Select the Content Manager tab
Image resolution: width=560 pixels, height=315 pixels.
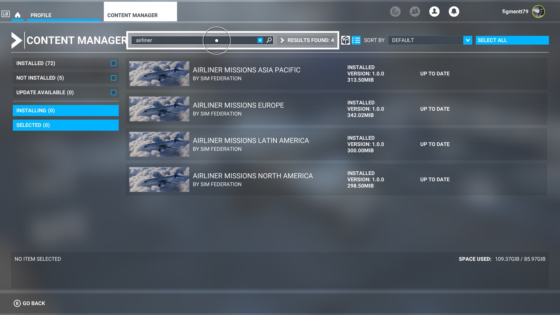pyautogui.click(x=132, y=15)
